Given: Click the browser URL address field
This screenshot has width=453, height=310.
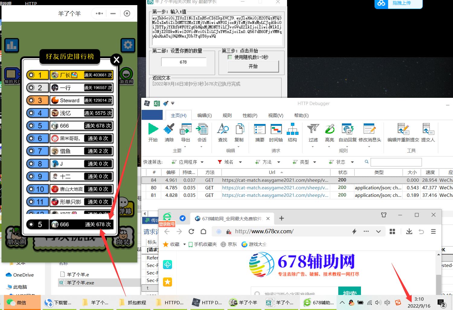Looking at the screenshot, I should tap(290, 231).
